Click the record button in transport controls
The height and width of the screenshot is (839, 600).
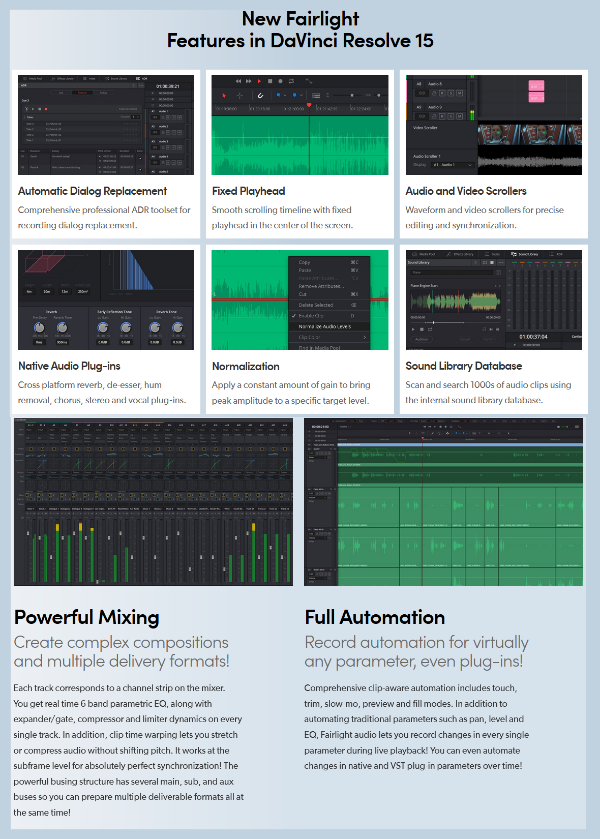(x=280, y=81)
